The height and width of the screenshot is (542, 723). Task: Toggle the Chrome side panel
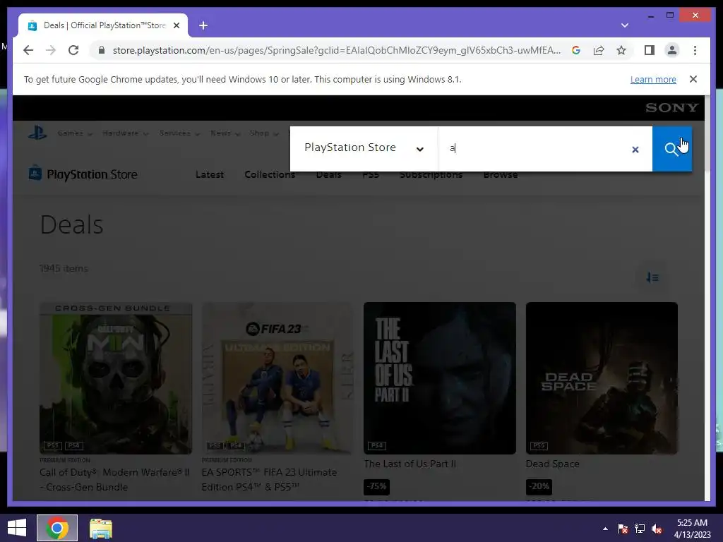[x=650, y=50]
